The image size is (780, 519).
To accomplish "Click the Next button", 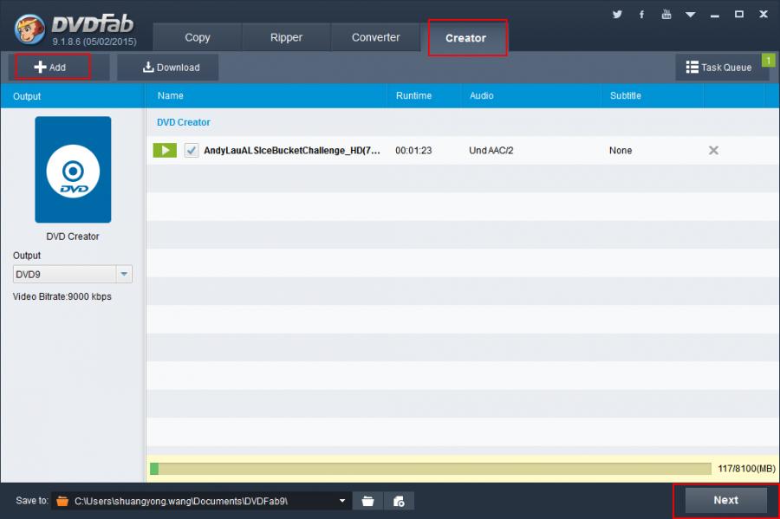I will click(x=725, y=500).
